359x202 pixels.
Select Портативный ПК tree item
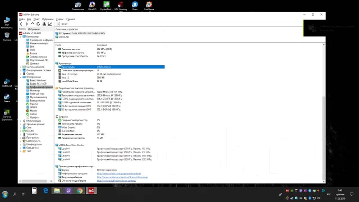(x=37, y=60)
